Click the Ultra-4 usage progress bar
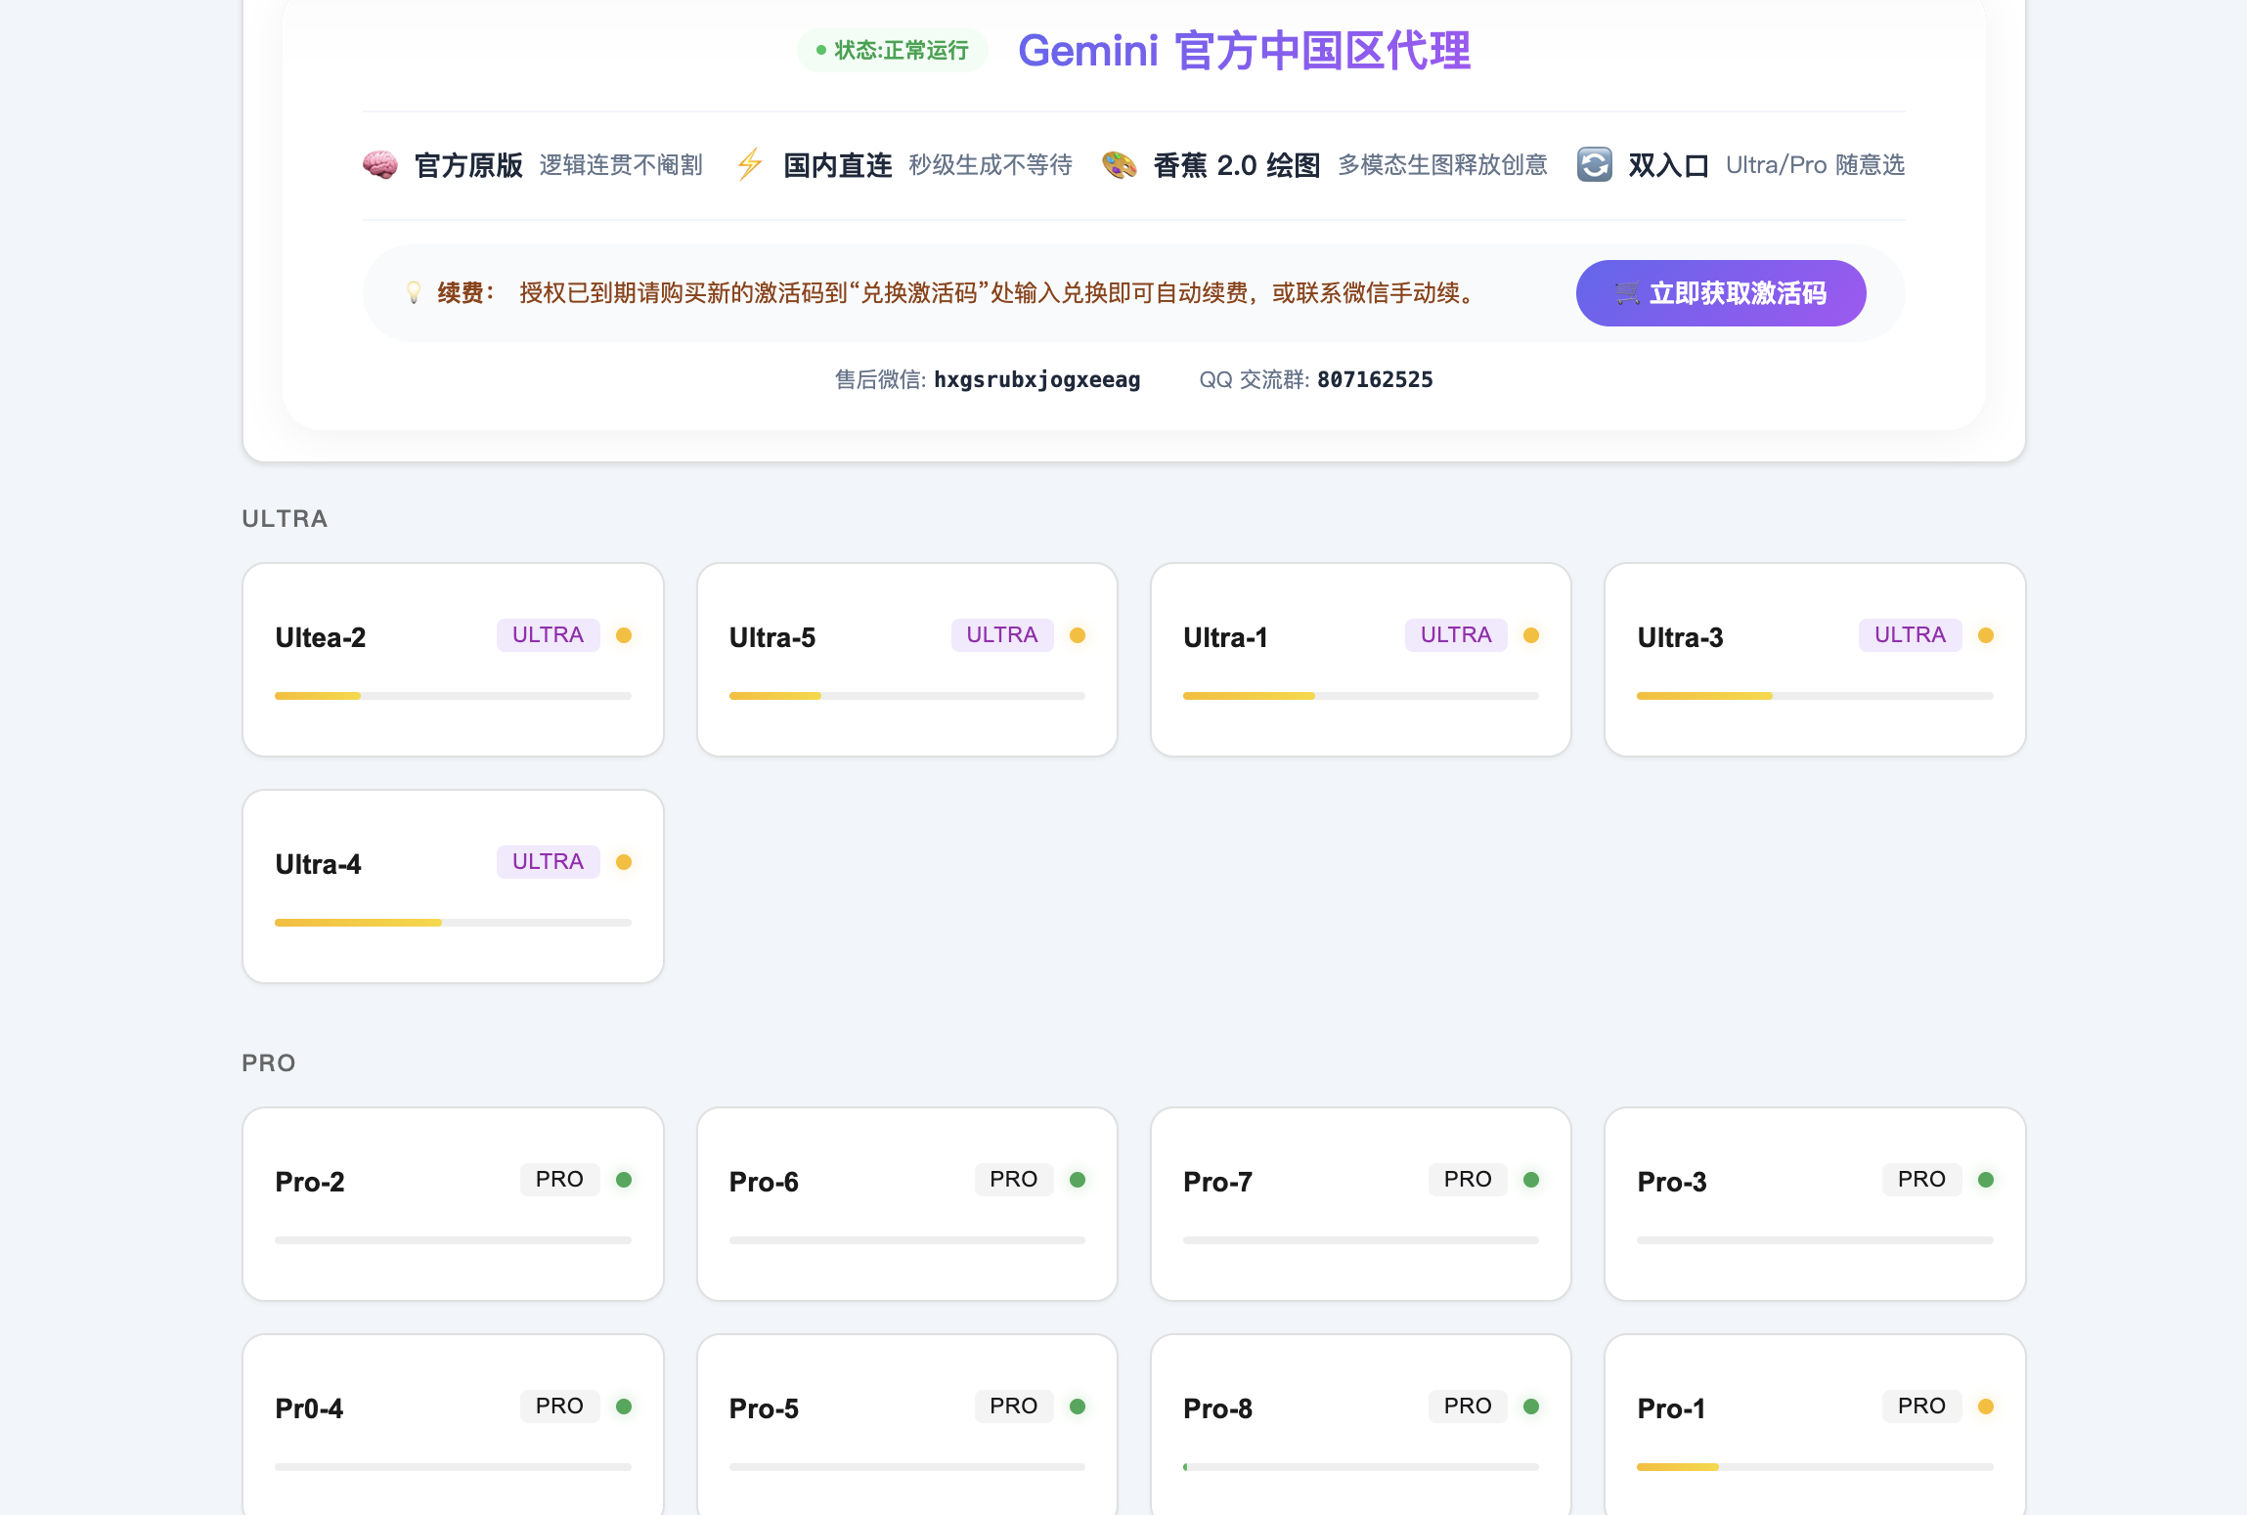 [x=453, y=923]
